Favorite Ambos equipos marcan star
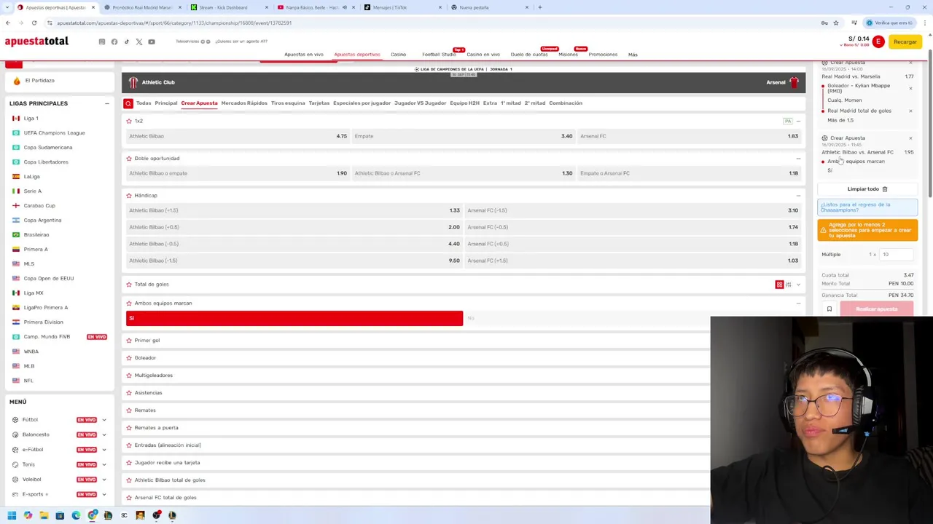Screen dimensions: 933x524 pyautogui.click(x=129, y=303)
